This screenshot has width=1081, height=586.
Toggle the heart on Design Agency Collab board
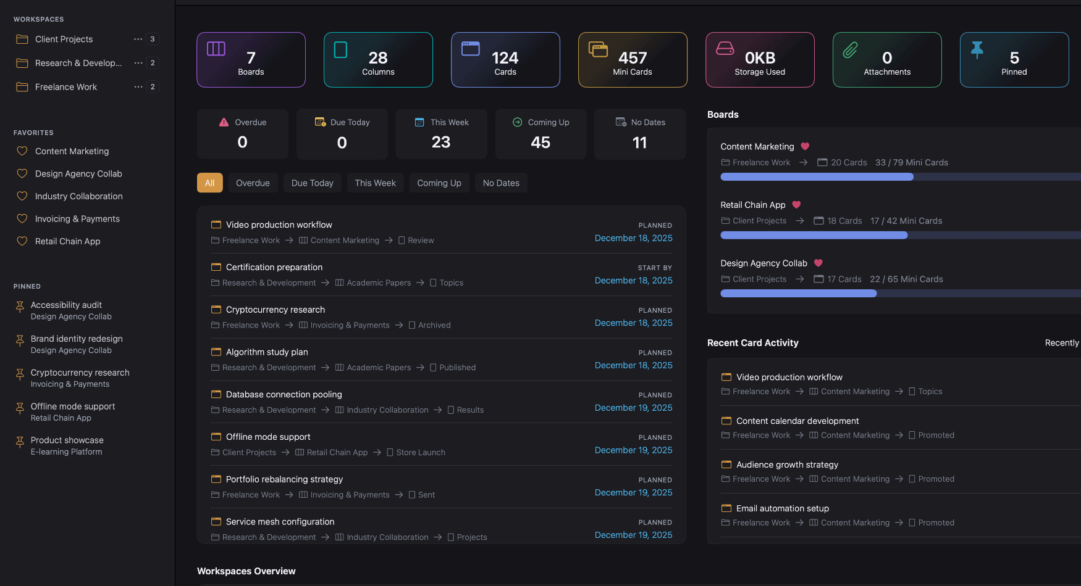click(818, 263)
